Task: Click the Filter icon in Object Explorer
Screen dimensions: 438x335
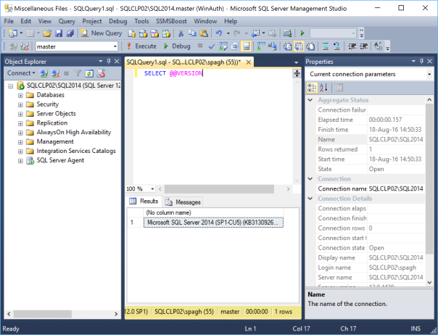Action: pyautogui.click(x=78, y=73)
